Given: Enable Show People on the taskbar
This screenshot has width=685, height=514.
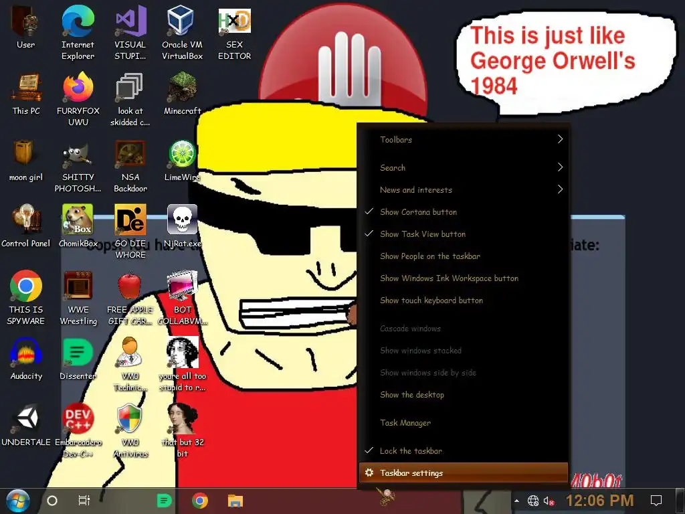Looking at the screenshot, I should click(x=464, y=256).
